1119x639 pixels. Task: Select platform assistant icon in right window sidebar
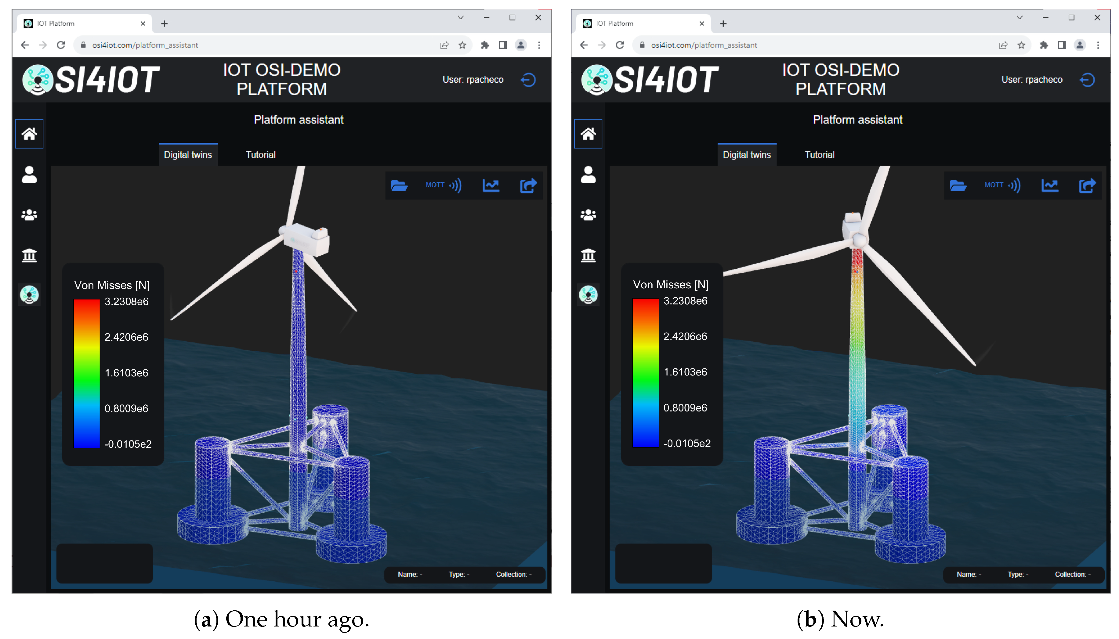588,294
